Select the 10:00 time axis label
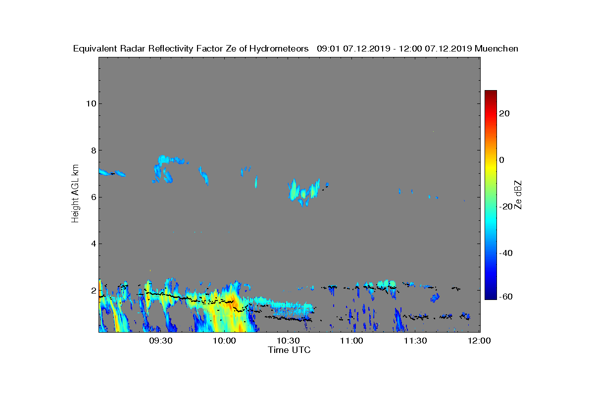This screenshot has height=396, width=594. (x=225, y=341)
